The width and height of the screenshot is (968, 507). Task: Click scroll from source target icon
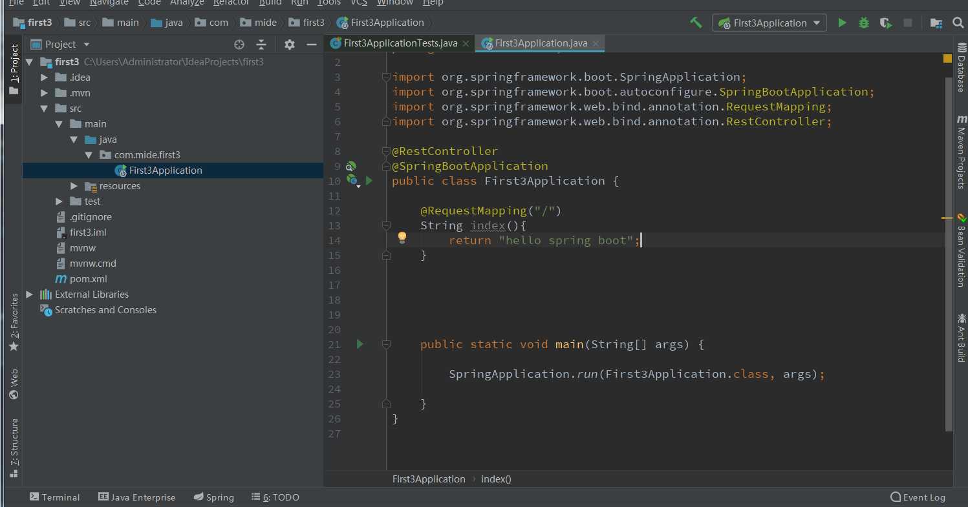coord(239,45)
